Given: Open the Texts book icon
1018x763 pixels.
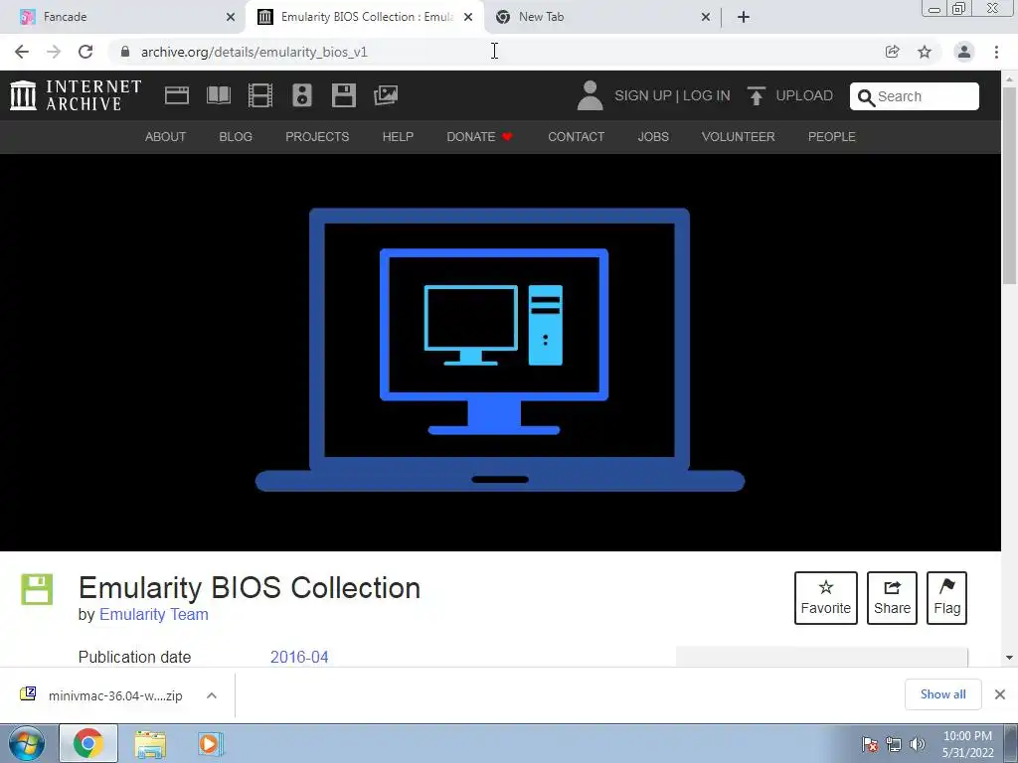Looking at the screenshot, I should pos(218,95).
